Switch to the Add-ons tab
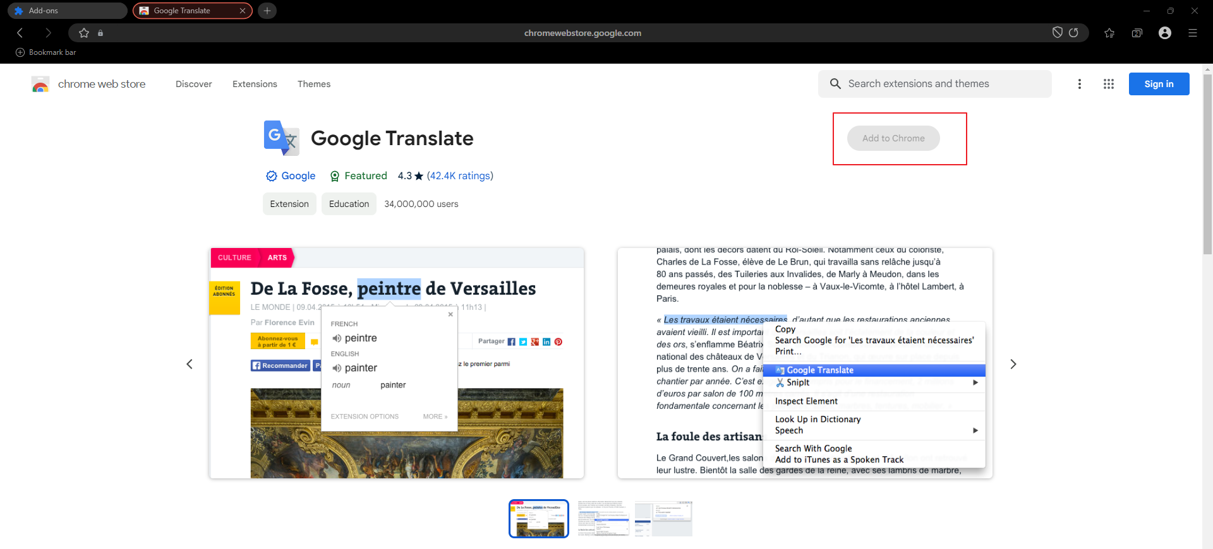The image size is (1213, 549). coord(68,11)
